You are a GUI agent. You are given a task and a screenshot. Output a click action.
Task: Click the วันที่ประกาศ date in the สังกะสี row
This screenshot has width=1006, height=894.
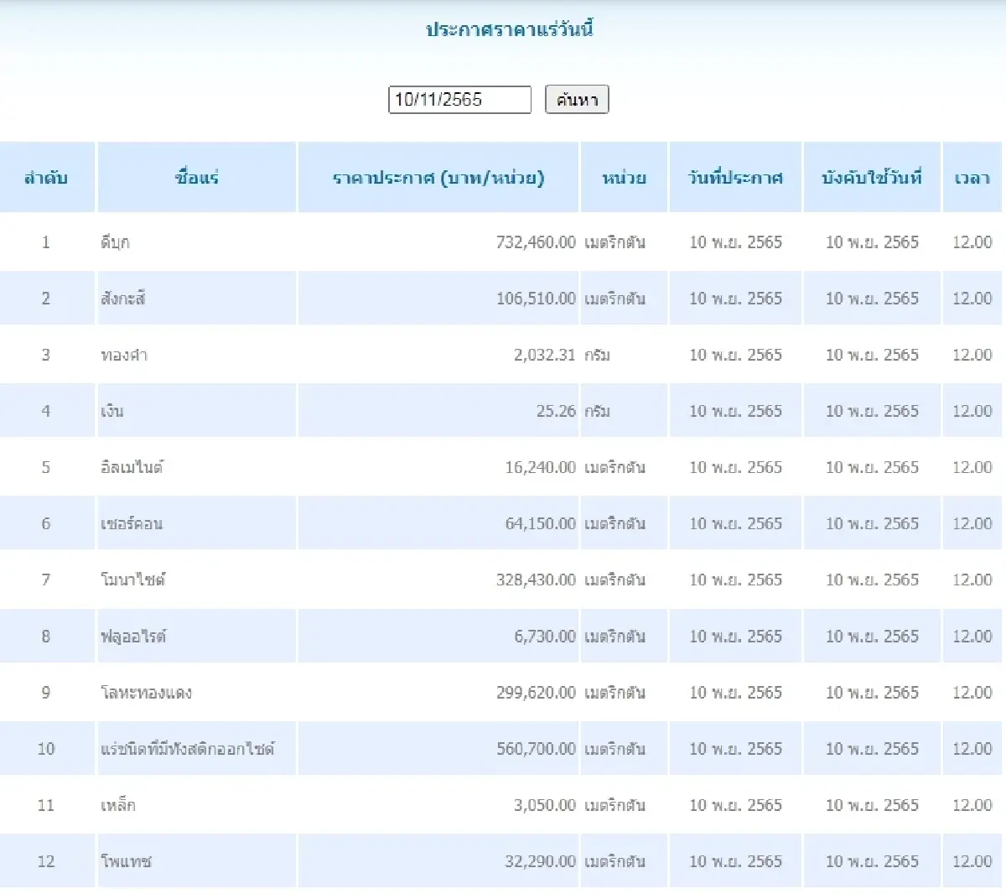pos(735,299)
